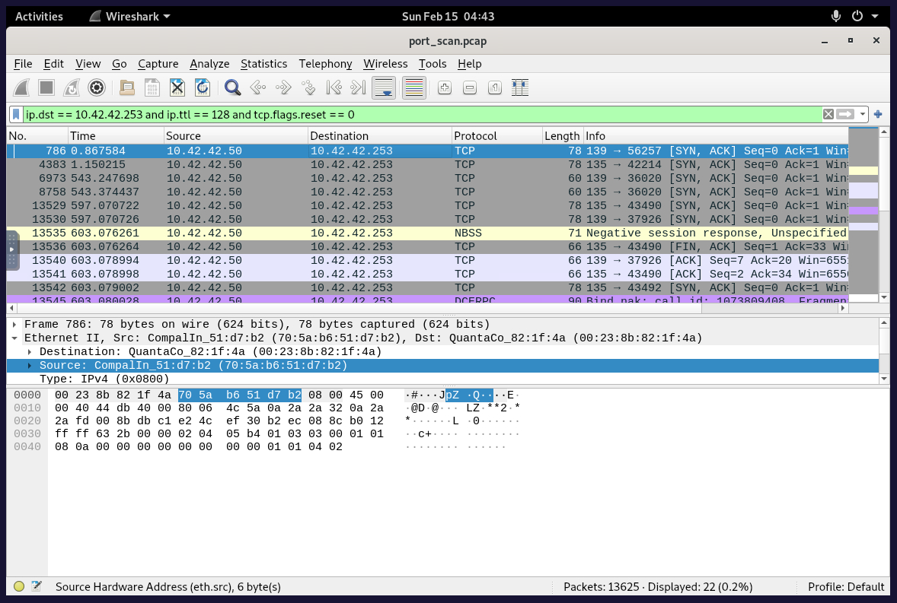Screen dimensions: 897x603
Task: Click Profile: Default in status bar
Action: [846, 586]
